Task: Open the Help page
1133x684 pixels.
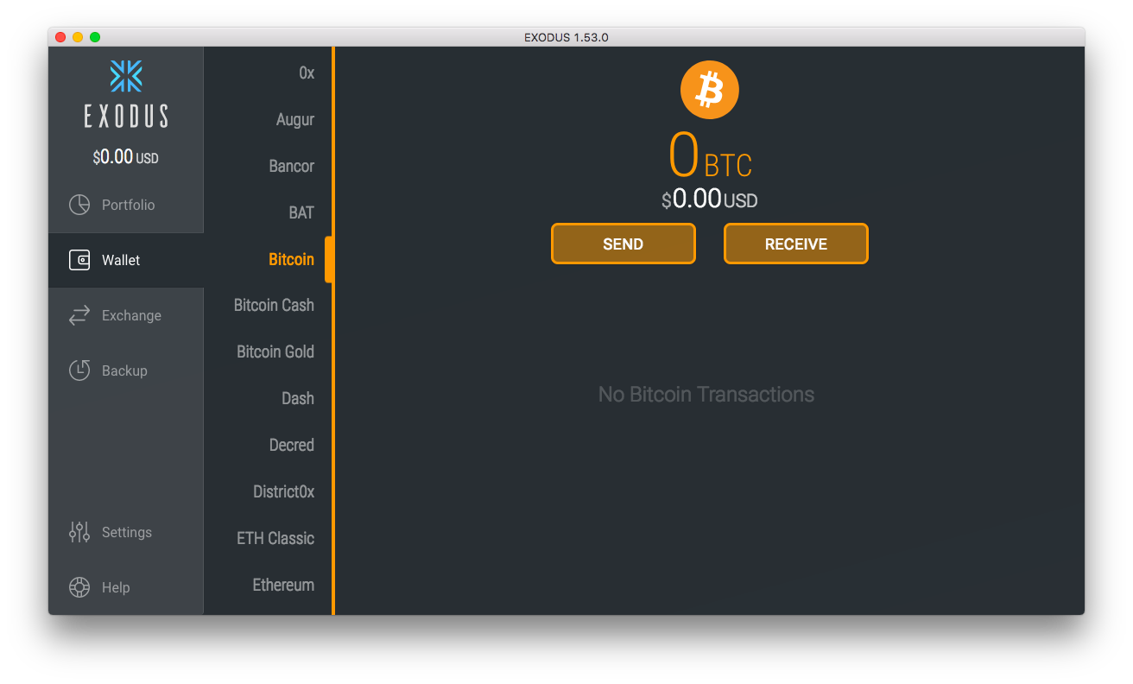Action: [x=126, y=587]
